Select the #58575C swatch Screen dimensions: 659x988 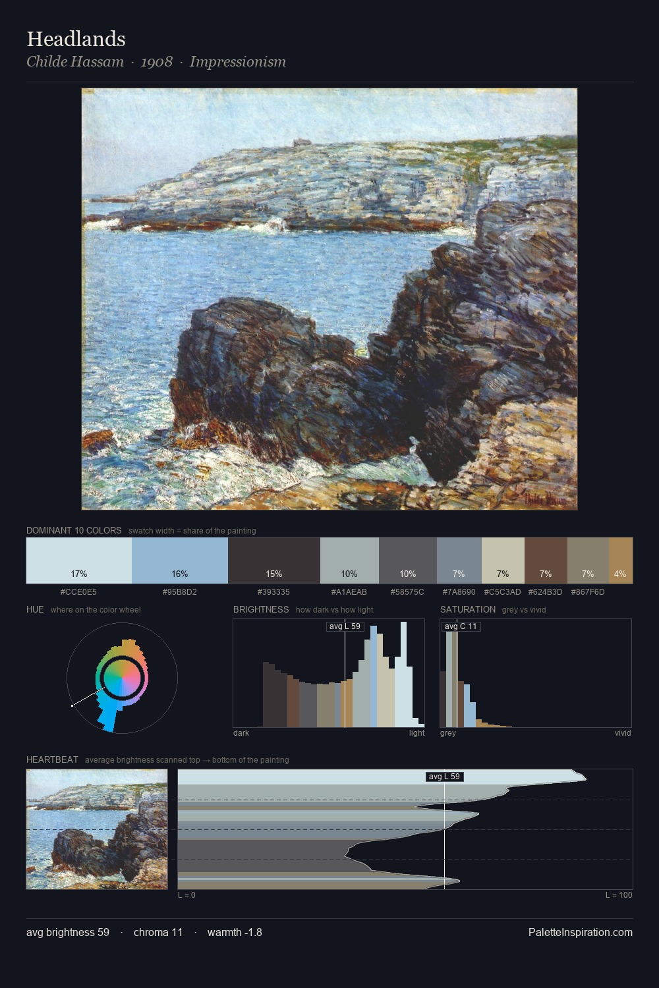(x=408, y=561)
